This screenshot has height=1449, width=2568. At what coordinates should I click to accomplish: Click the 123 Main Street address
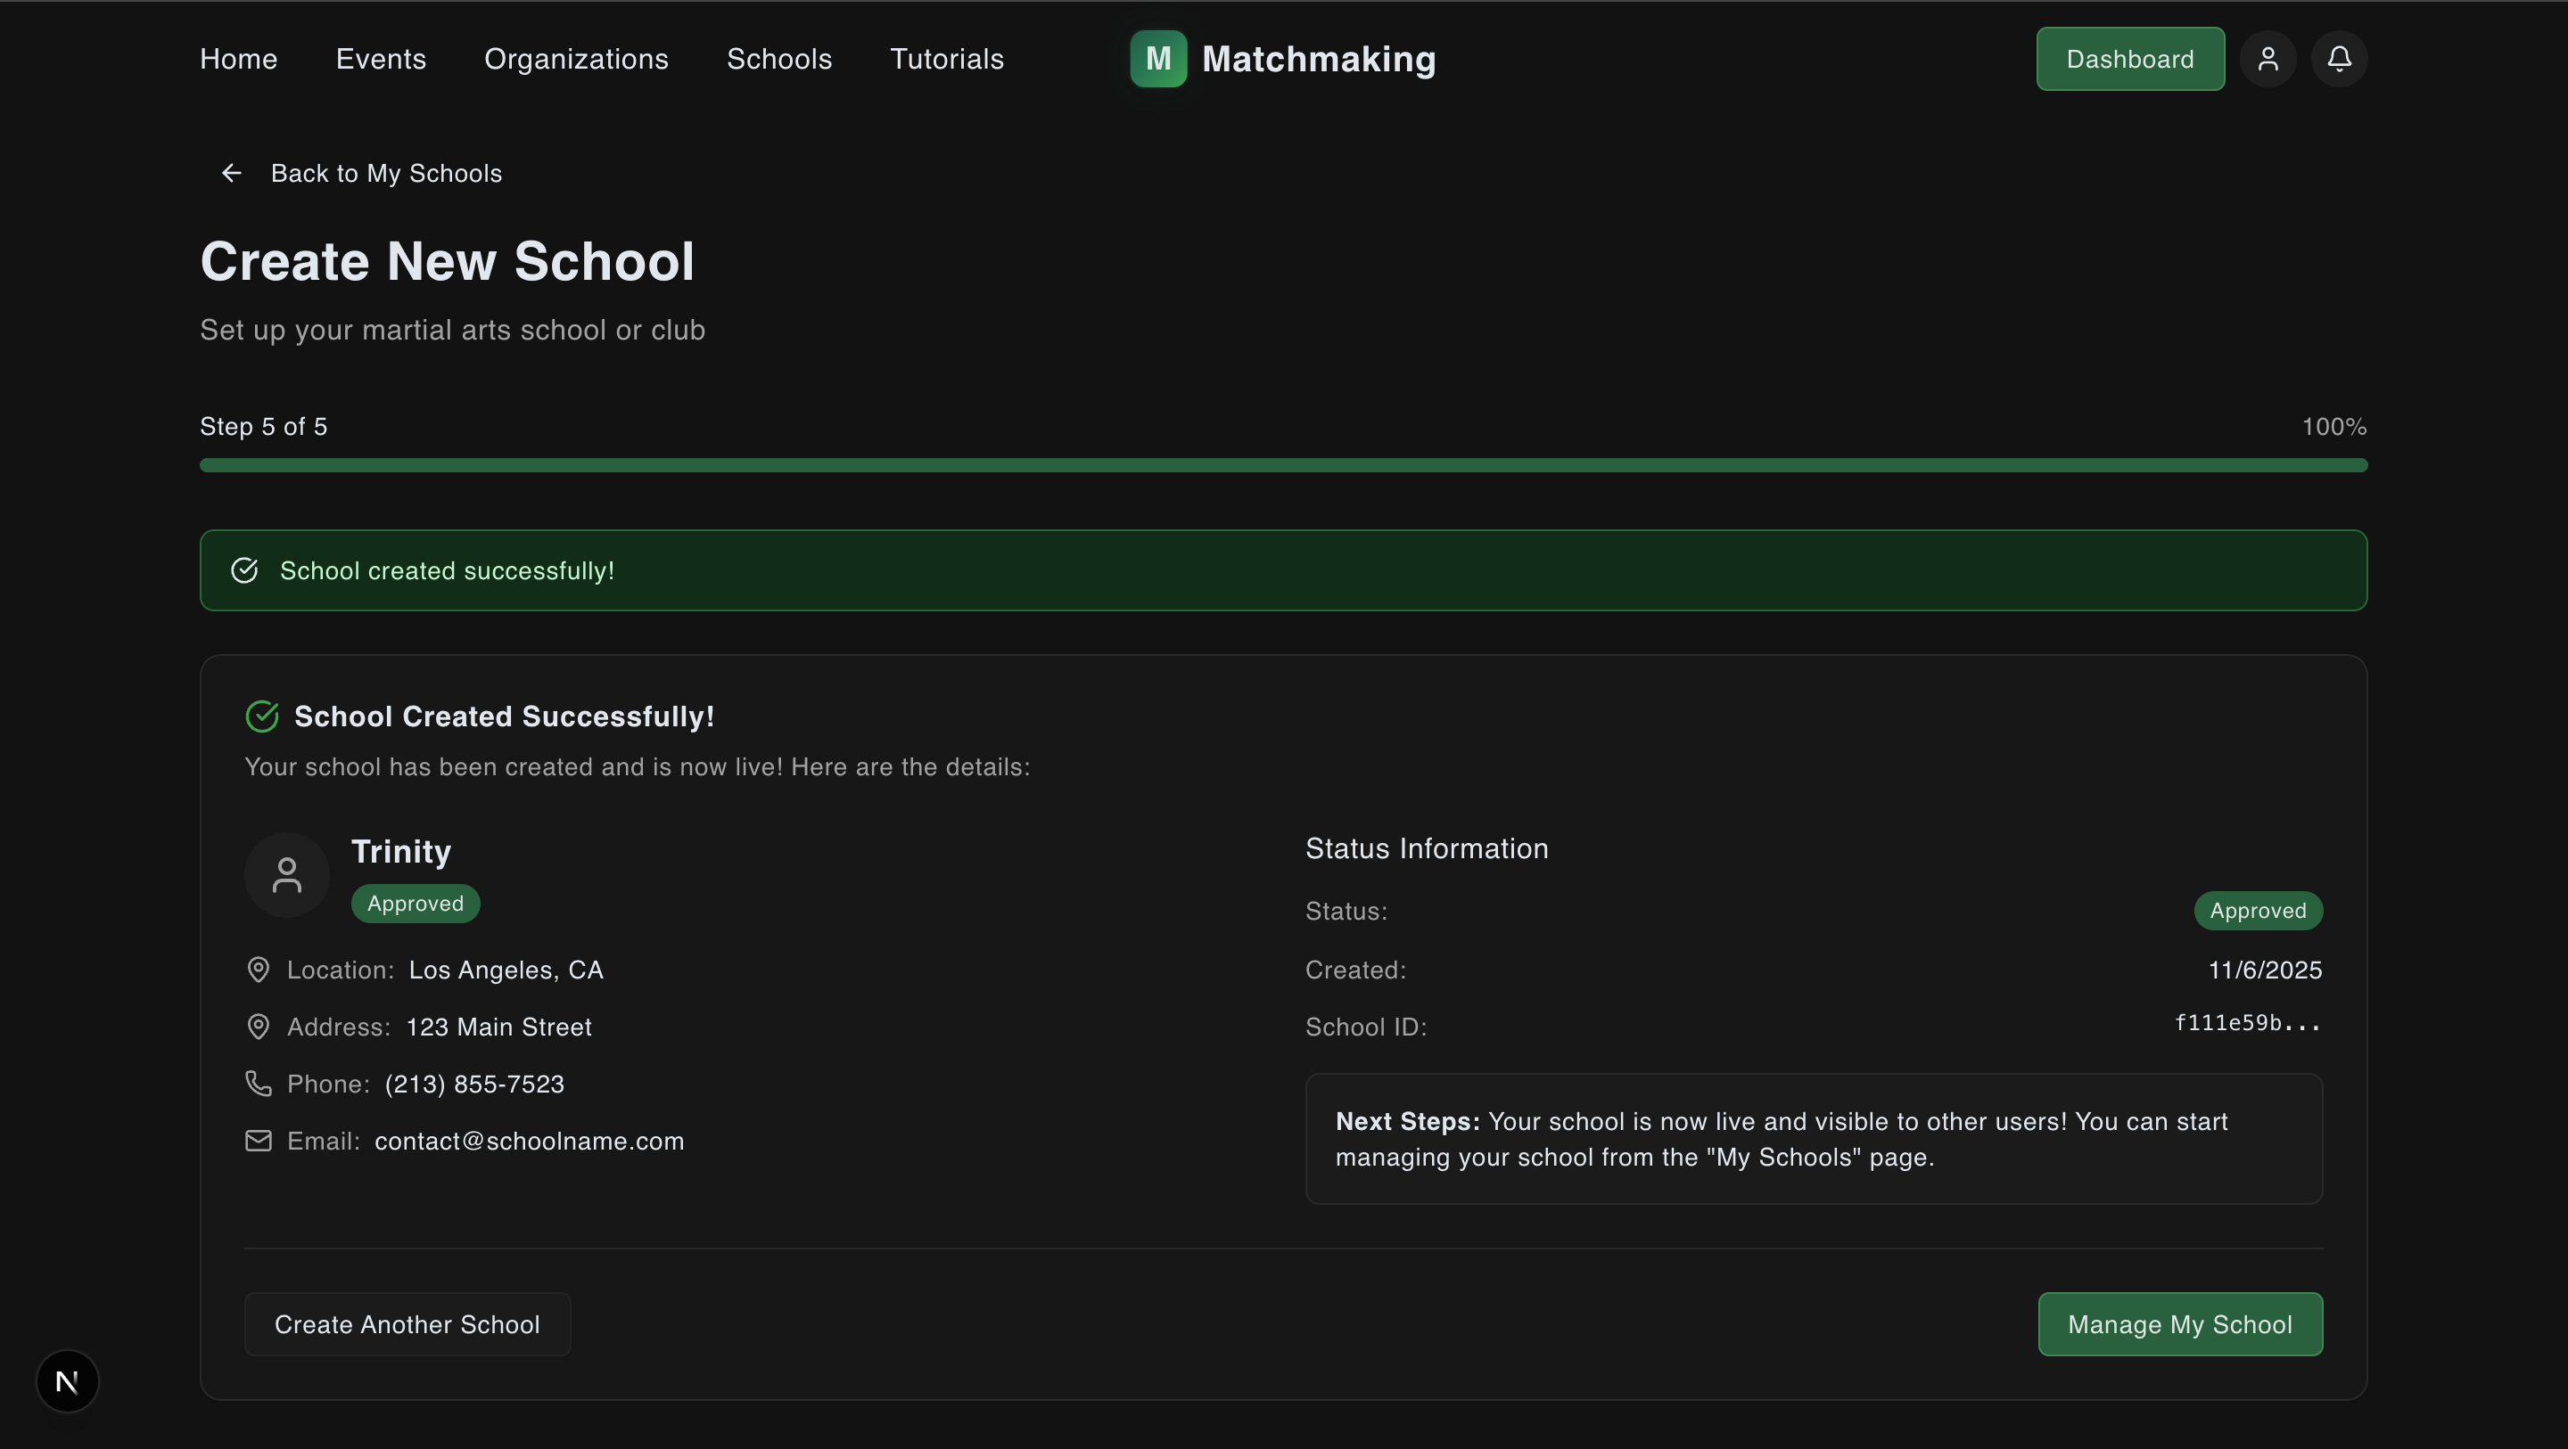[x=498, y=1027]
